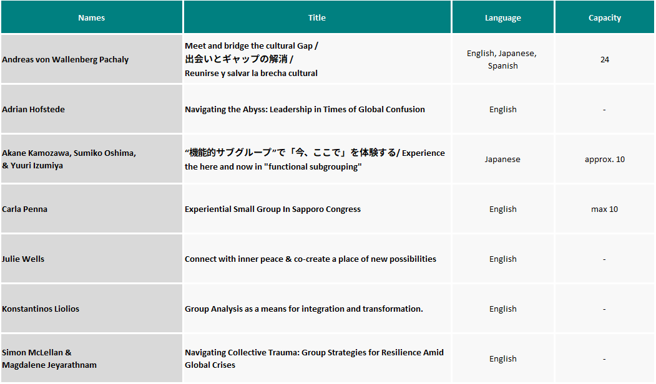Click the Japanese language cell
656x384 pixels.
click(x=503, y=159)
